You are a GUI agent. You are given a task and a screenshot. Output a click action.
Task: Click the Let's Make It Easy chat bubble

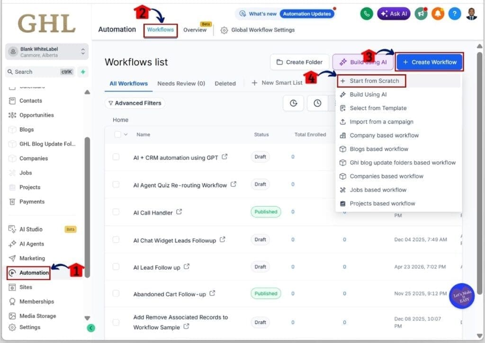pyautogui.click(x=462, y=296)
